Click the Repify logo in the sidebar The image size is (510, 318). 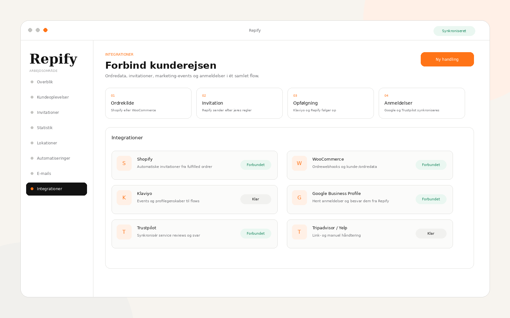point(54,59)
